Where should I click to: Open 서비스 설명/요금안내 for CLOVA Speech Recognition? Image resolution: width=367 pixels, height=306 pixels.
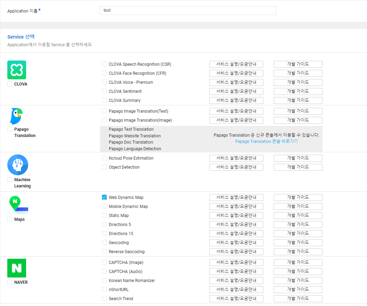[x=237, y=64]
